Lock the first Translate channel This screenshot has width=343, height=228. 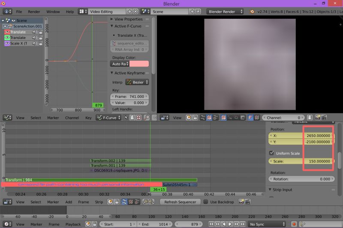coord(40,32)
